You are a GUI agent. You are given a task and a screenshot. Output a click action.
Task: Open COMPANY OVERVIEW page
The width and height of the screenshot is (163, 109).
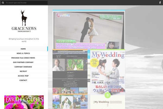click(x=23, y=67)
